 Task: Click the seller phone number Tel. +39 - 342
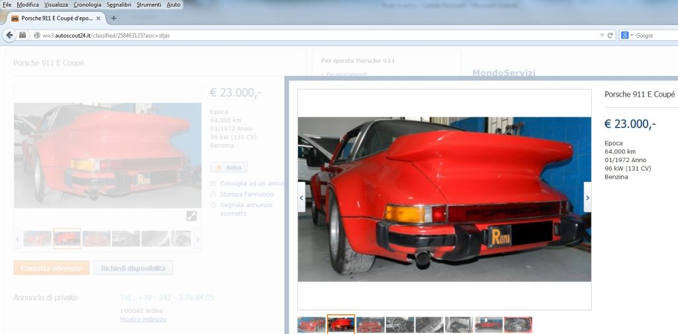(x=167, y=298)
